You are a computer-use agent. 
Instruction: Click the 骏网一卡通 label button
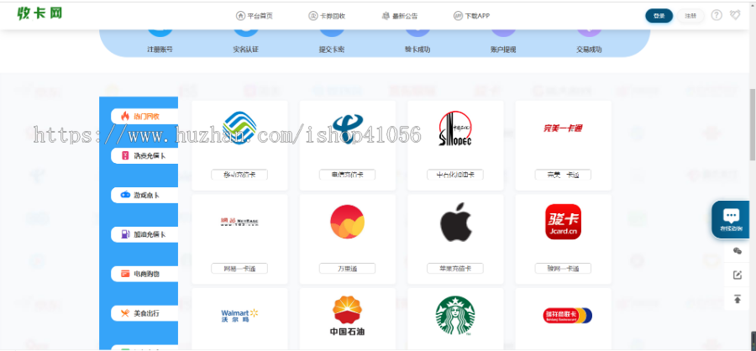pyautogui.click(x=563, y=269)
